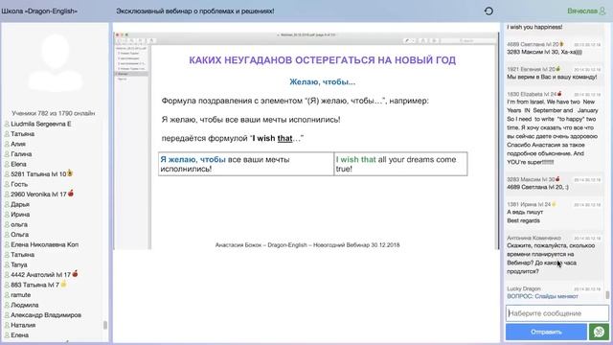Click the user name Вячеслав
Viewport: 613px width, 345px height.
(582, 11)
